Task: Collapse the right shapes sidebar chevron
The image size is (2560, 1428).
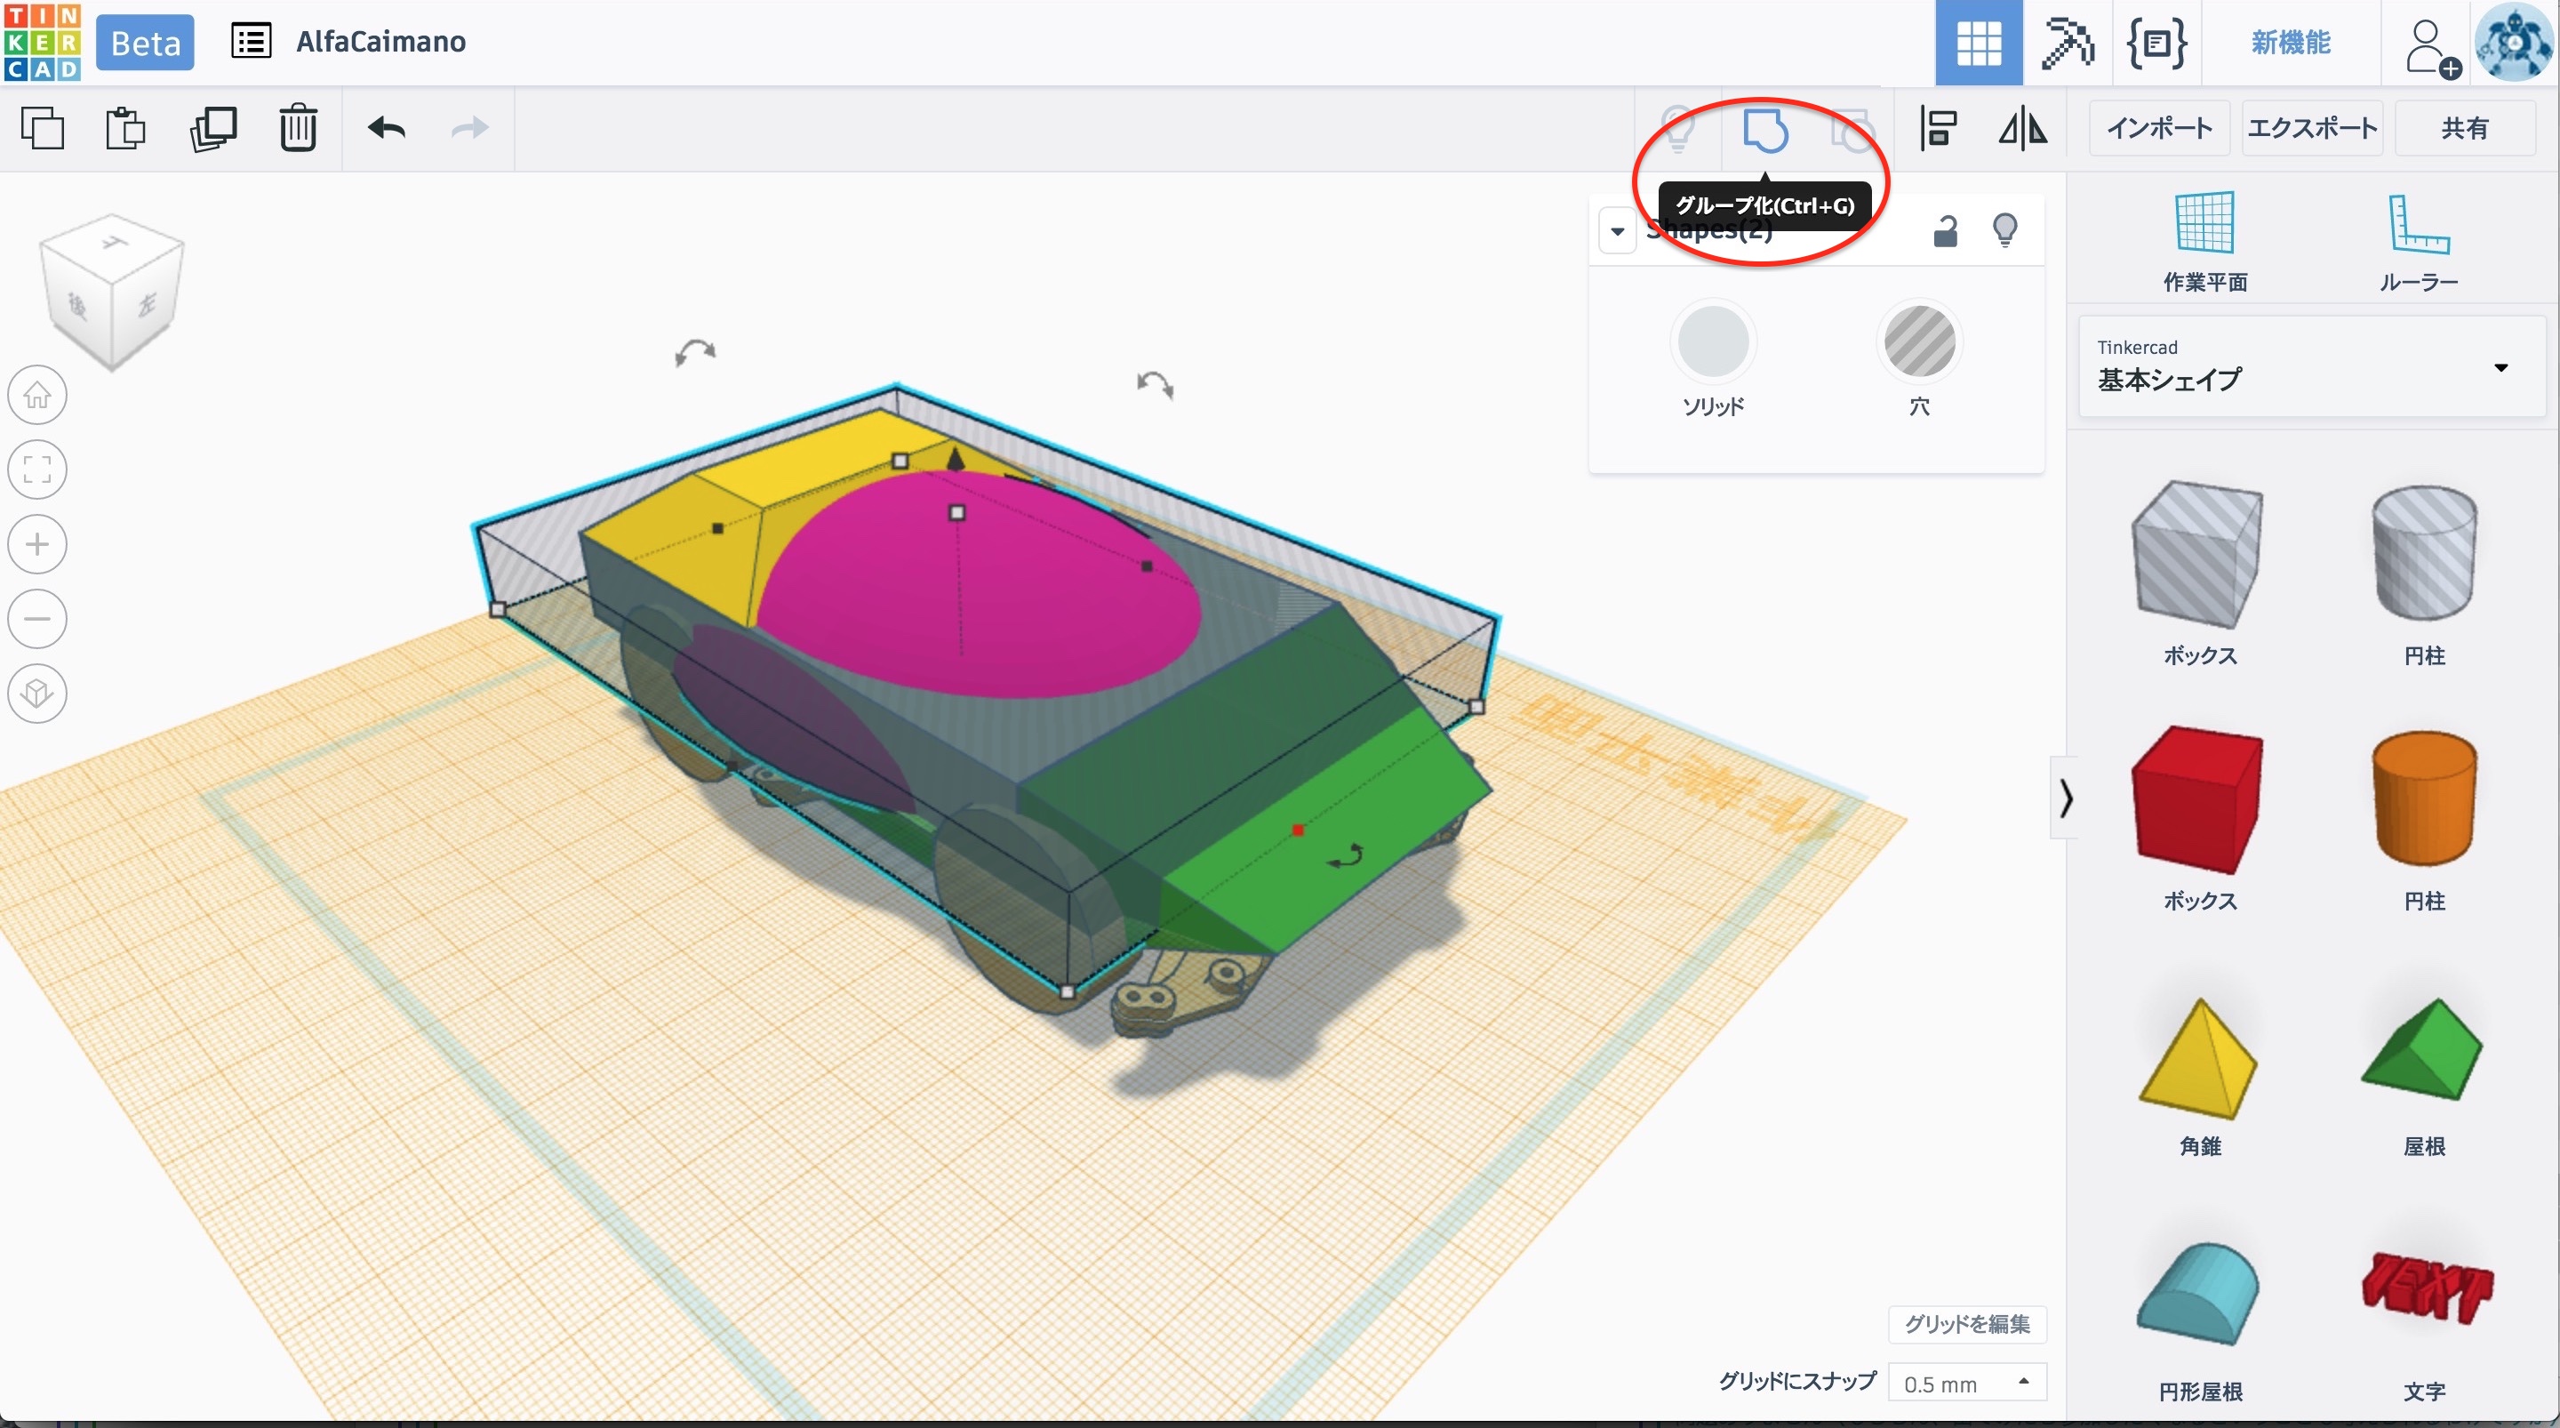Action: [2066, 798]
